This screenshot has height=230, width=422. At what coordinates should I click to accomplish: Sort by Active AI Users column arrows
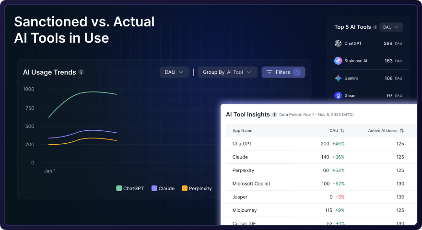click(x=402, y=130)
